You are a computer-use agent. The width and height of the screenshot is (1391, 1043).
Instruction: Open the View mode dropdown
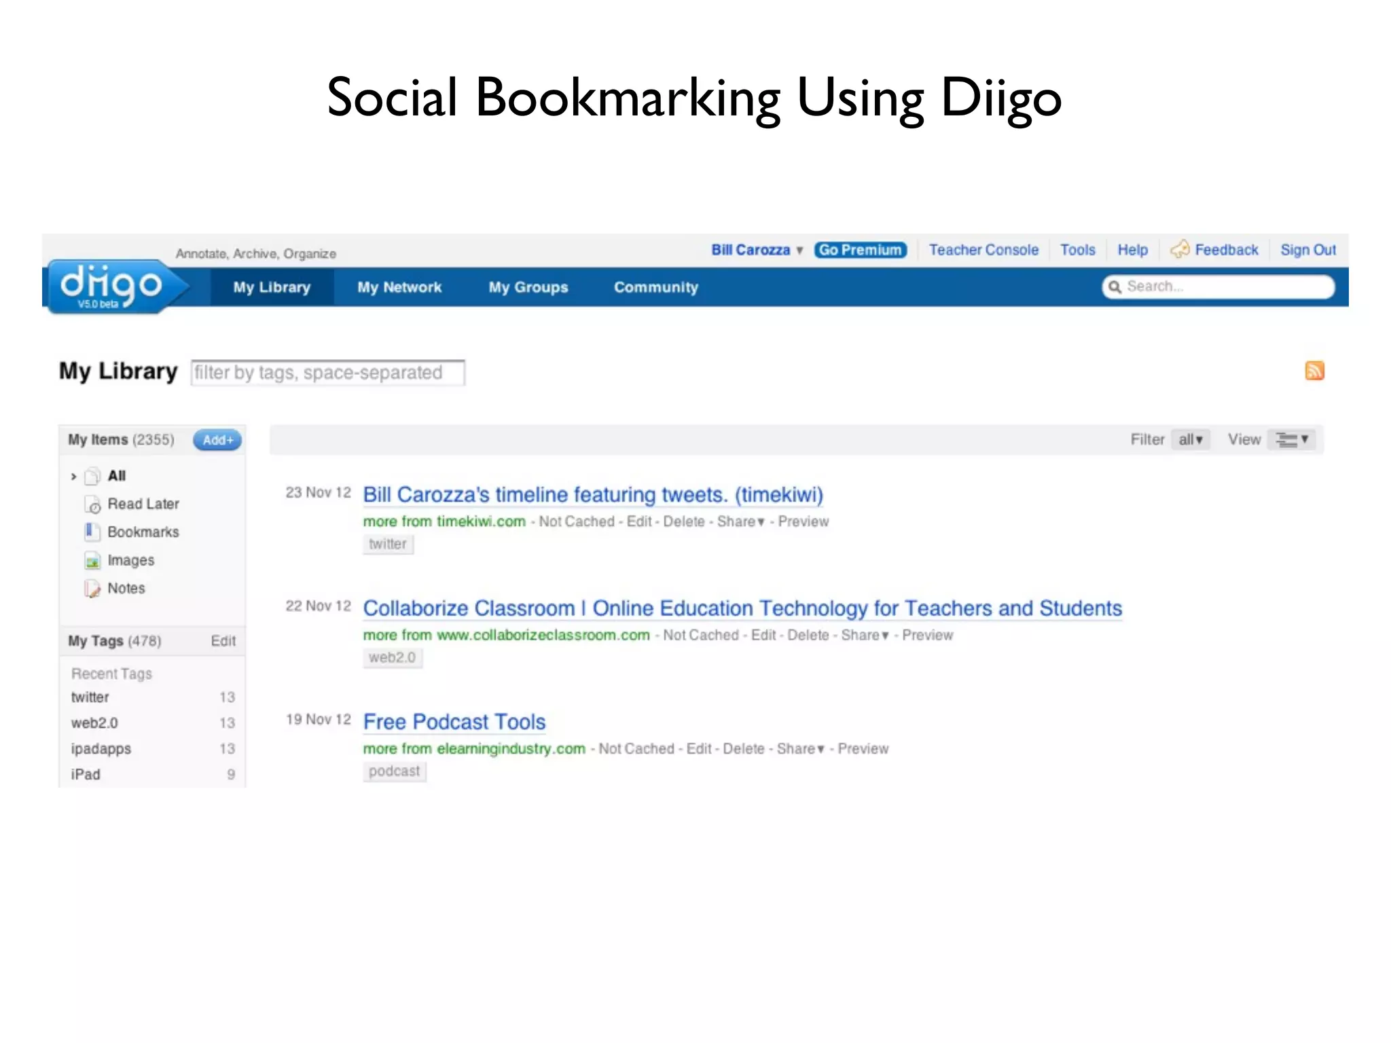pyautogui.click(x=1291, y=440)
